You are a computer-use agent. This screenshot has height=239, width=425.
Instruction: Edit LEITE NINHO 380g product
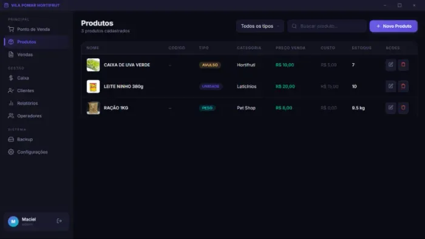point(390,86)
